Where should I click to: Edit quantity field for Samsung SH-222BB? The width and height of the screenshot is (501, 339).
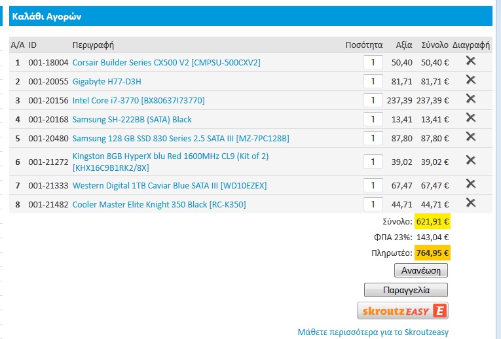(x=373, y=119)
